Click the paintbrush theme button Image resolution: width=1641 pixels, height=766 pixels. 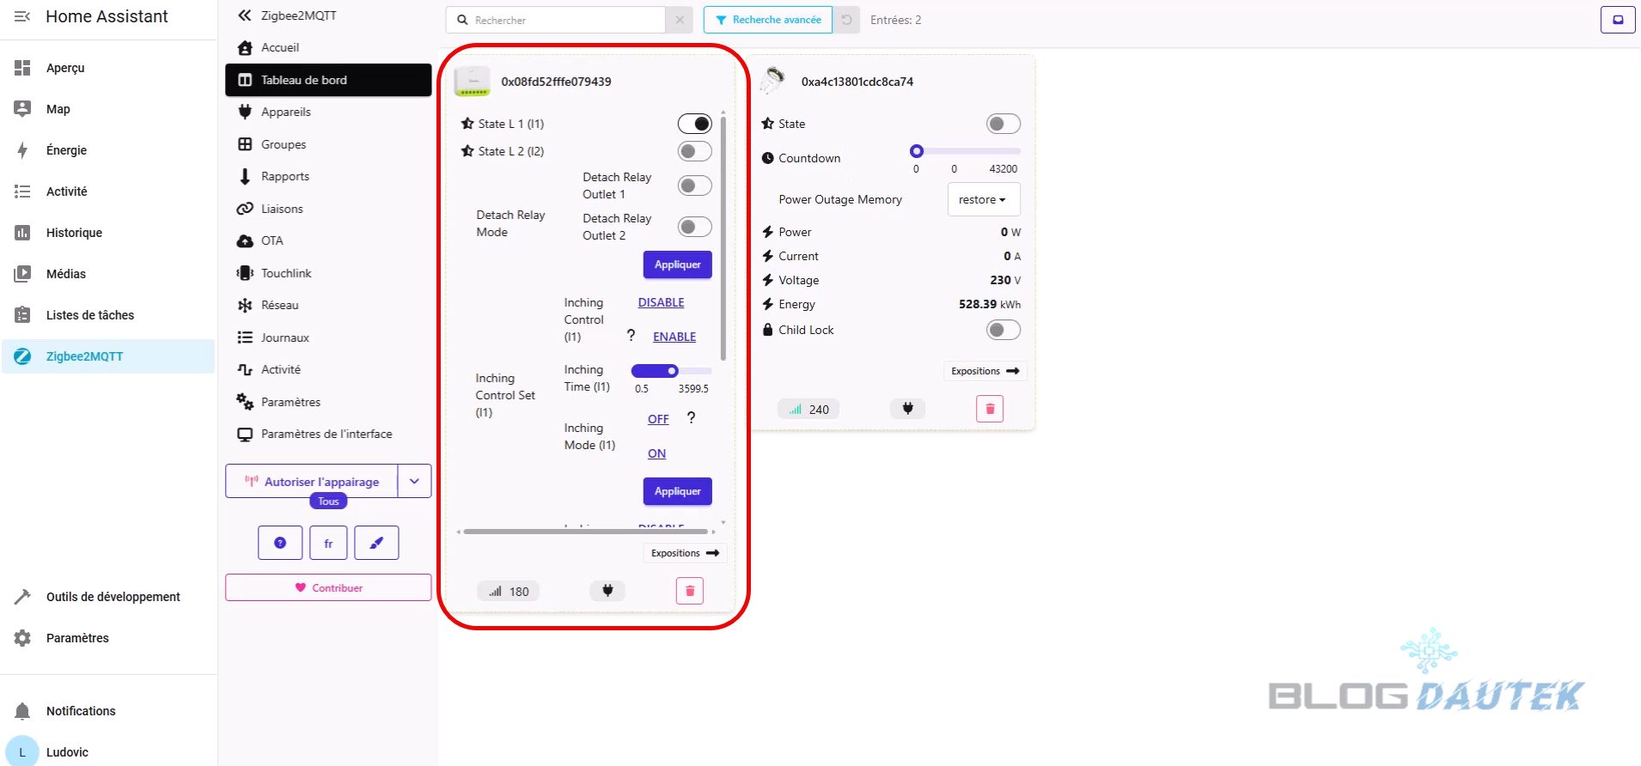pyautogui.click(x=376, y=543)
